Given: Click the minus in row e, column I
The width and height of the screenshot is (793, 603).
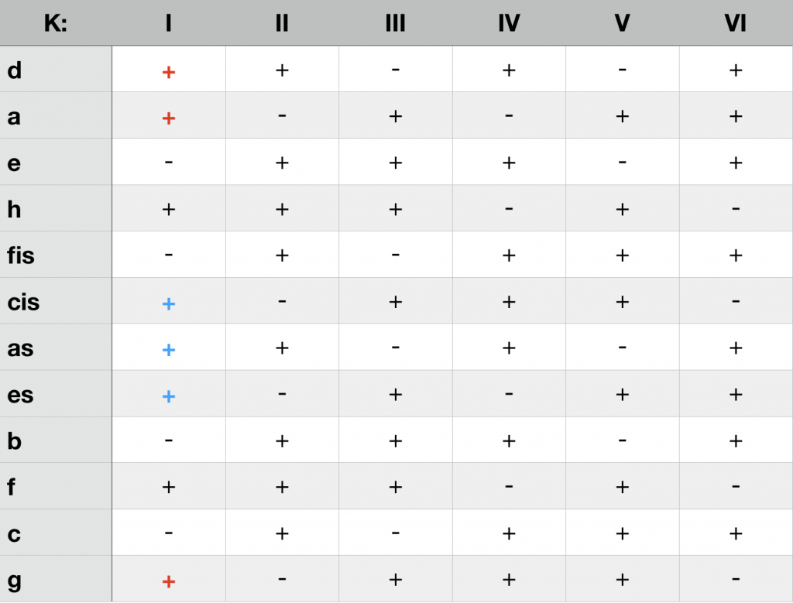Looking at the screenshot, I should pos(169,163).
